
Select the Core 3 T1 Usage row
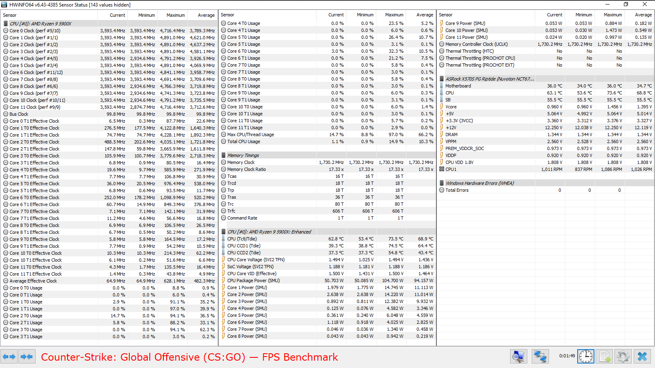click(x=109, y=337)
